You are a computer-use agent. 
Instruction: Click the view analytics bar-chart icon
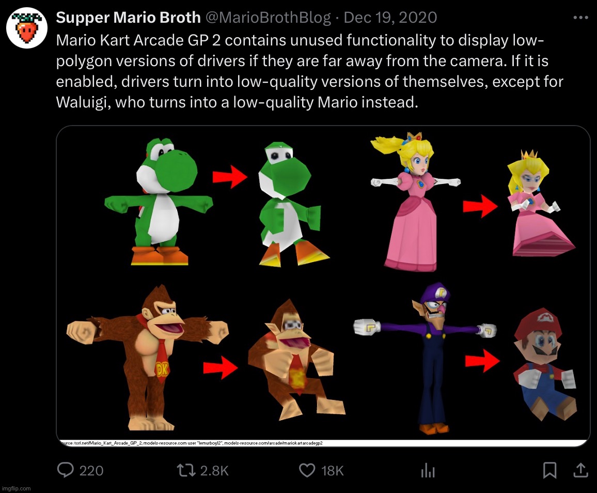coord(428,470)
